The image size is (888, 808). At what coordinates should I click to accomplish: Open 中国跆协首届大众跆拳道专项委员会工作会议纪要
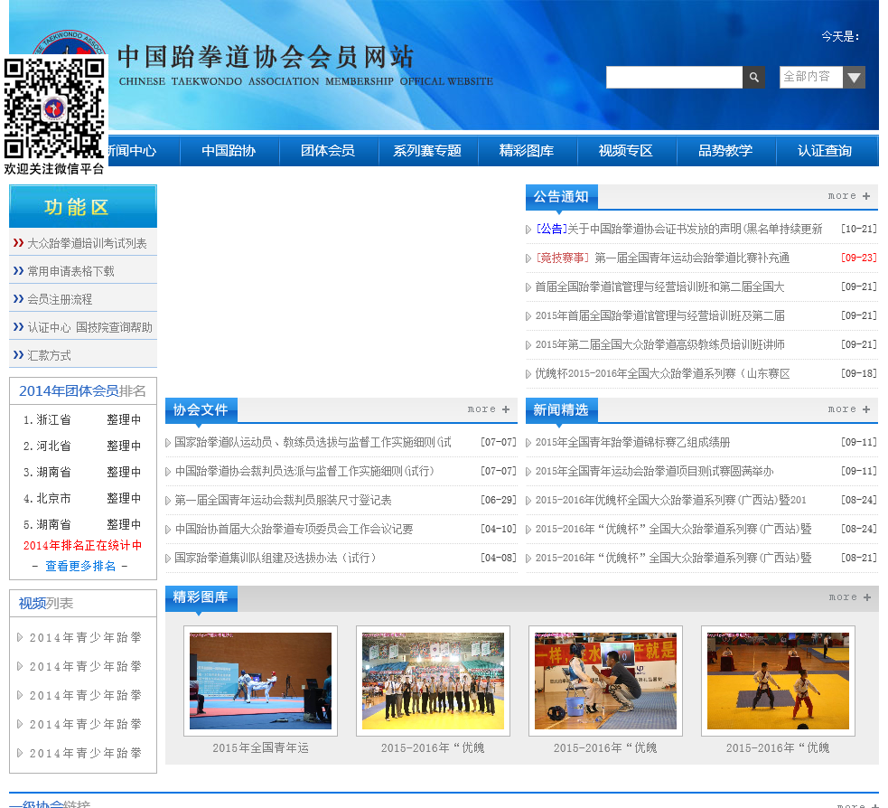294,529
